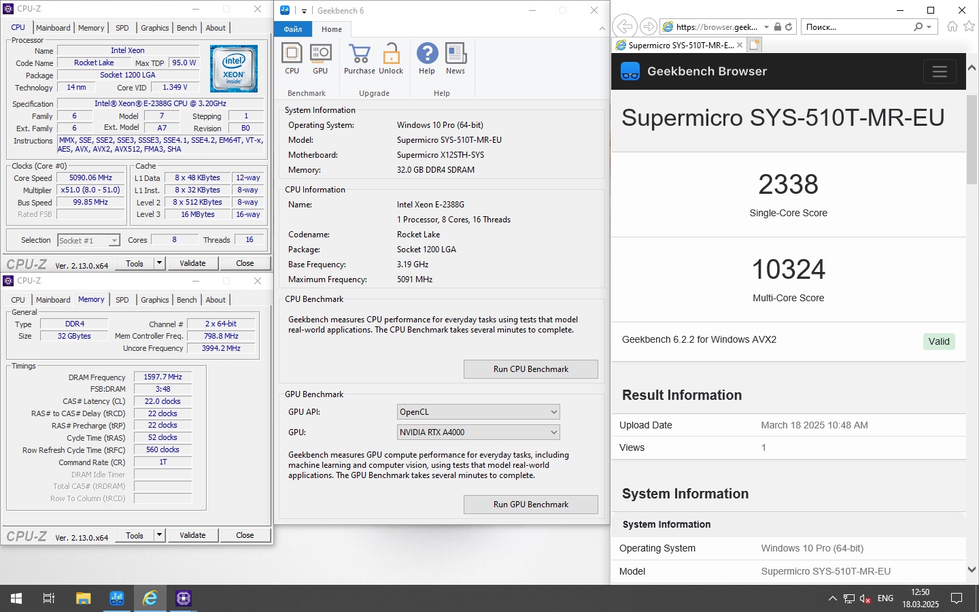979x612 pixels.
Task: Click Validate in the bottom CPU-Z window
Action: pyautogui.click(x=192, y=535)
